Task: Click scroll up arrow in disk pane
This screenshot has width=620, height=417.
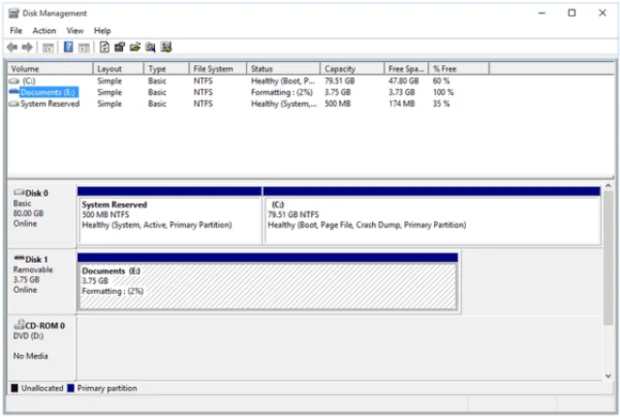Action: [x=608, y=185]
